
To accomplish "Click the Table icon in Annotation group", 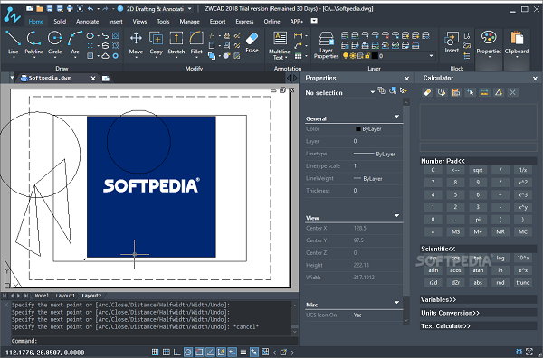I will click(298, 56).
